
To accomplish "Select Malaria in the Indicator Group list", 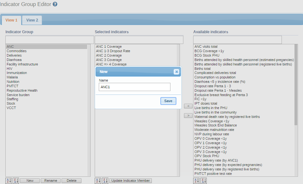I will 12,77.
